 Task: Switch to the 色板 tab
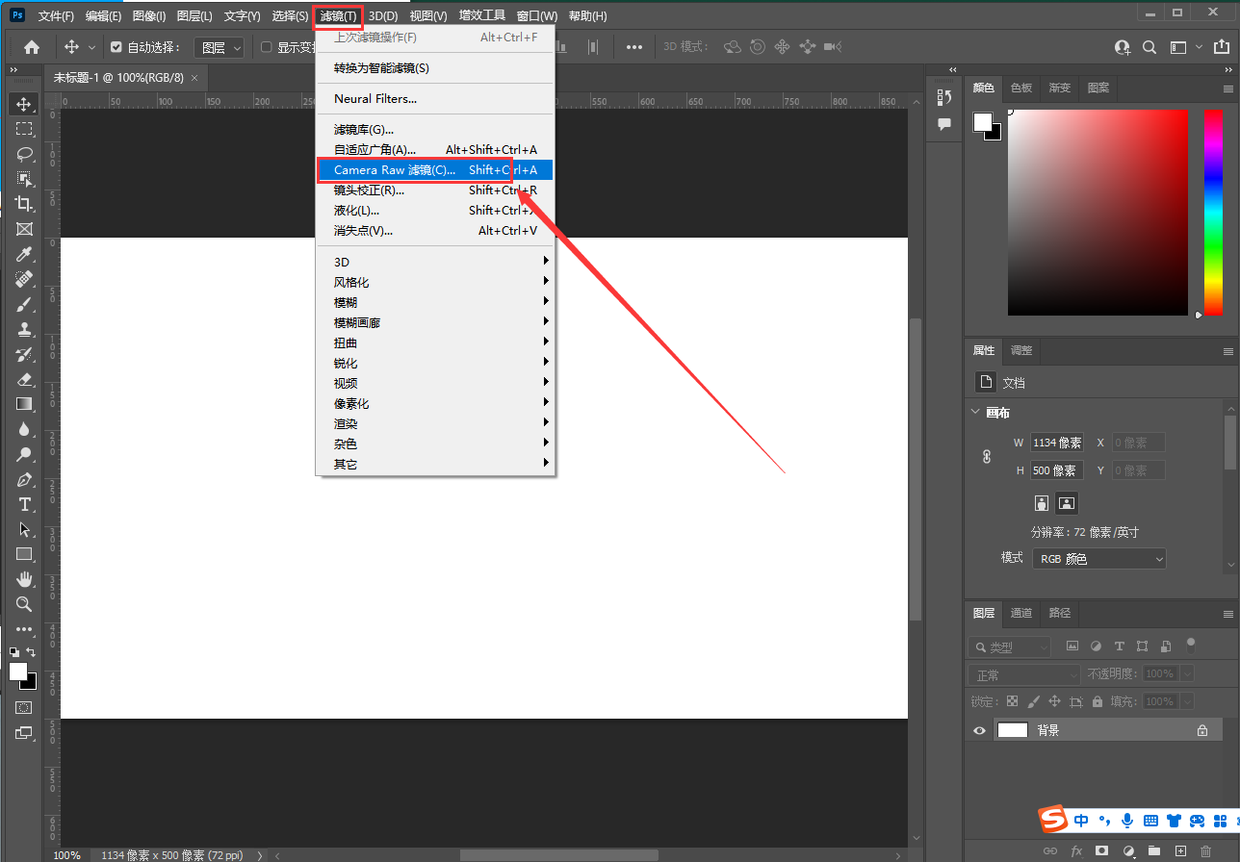point(1021,88)
